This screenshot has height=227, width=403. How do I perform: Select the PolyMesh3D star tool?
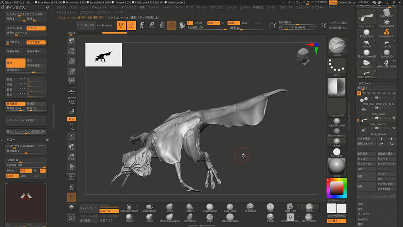386,23
